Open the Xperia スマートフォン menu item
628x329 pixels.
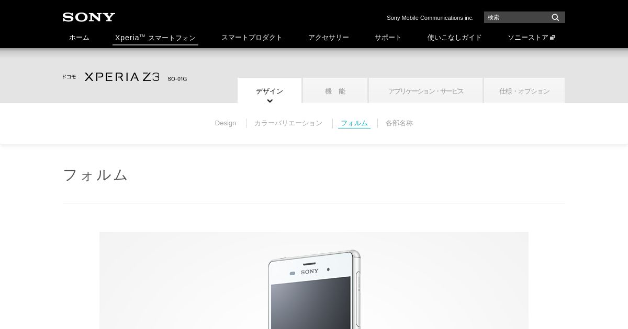155,38
